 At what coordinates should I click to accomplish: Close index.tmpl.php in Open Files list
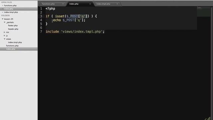[x=2, y=12]
